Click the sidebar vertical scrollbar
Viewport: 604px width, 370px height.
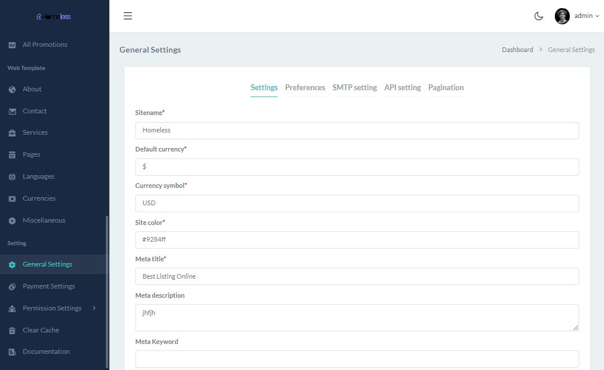click(107, 292)
